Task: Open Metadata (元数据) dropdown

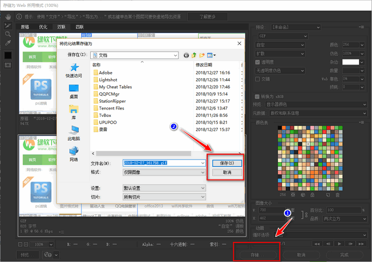Action: pyautogui.click(x=318, y=113)
